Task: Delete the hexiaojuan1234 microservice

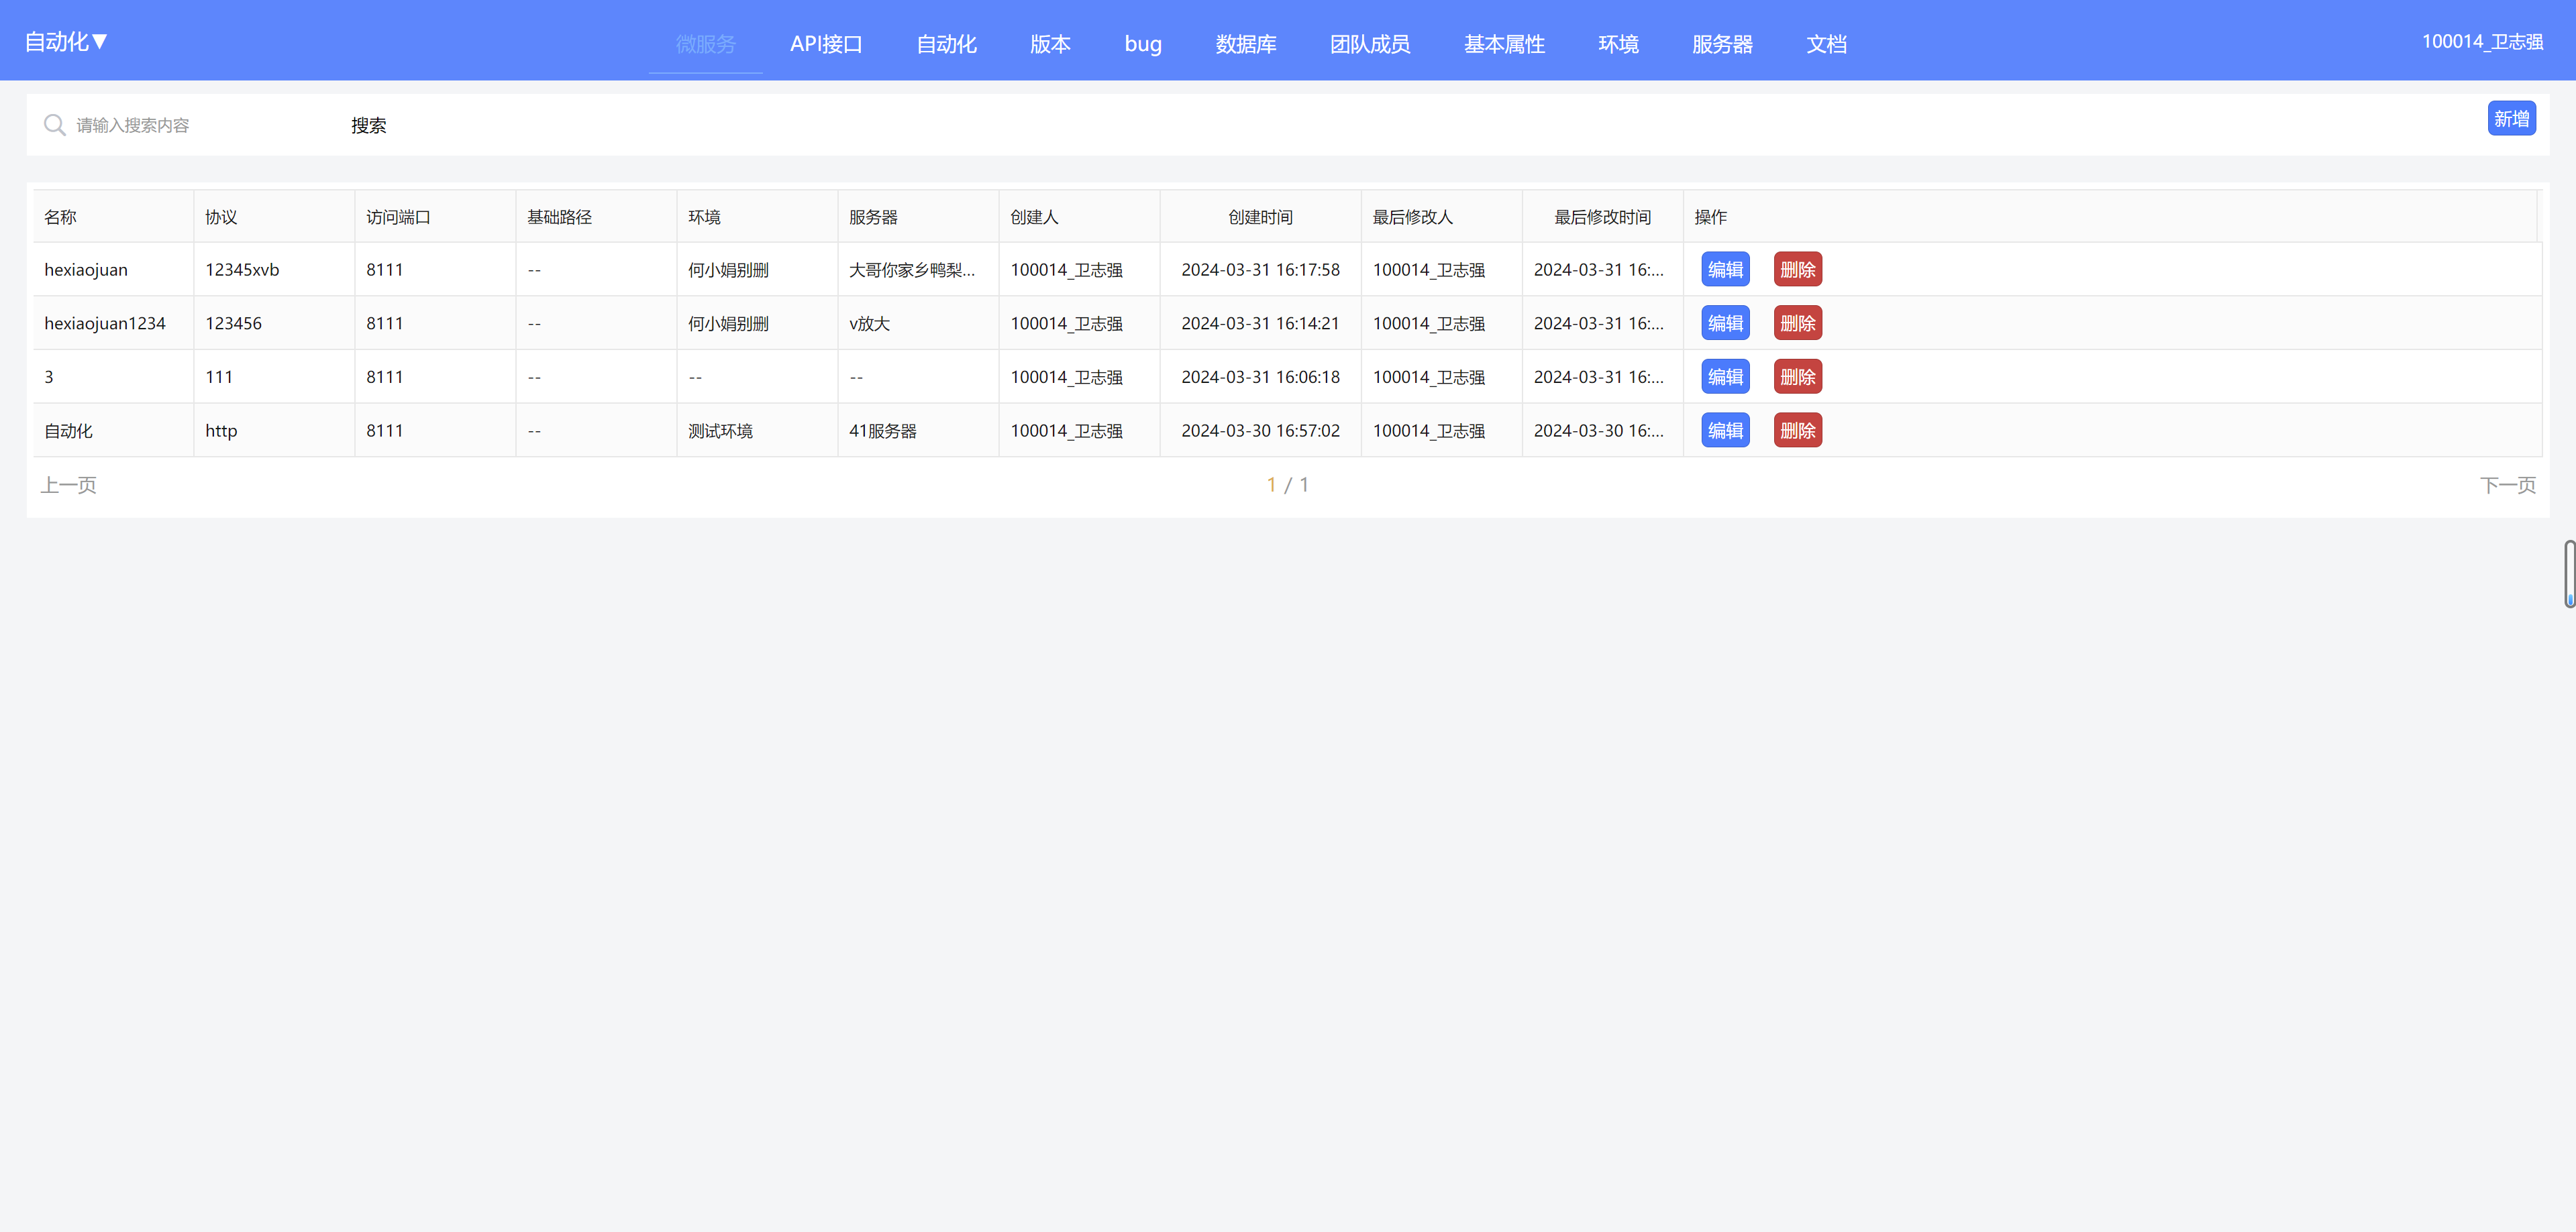Action: [1797, 323]
